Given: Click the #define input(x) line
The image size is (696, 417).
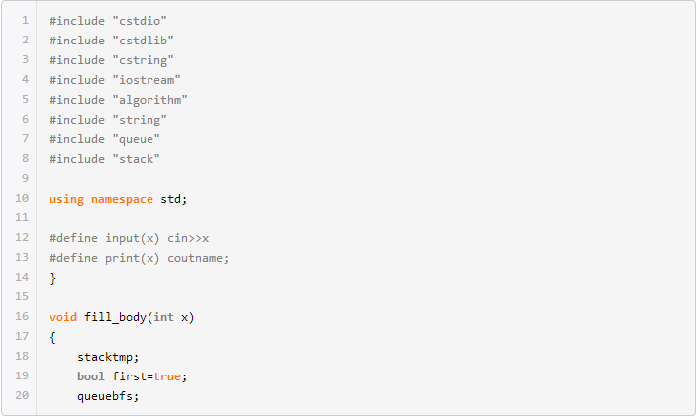Looking at the screenshot, I should (129, 238).
